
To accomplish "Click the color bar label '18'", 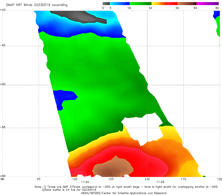I will (129, 8).
